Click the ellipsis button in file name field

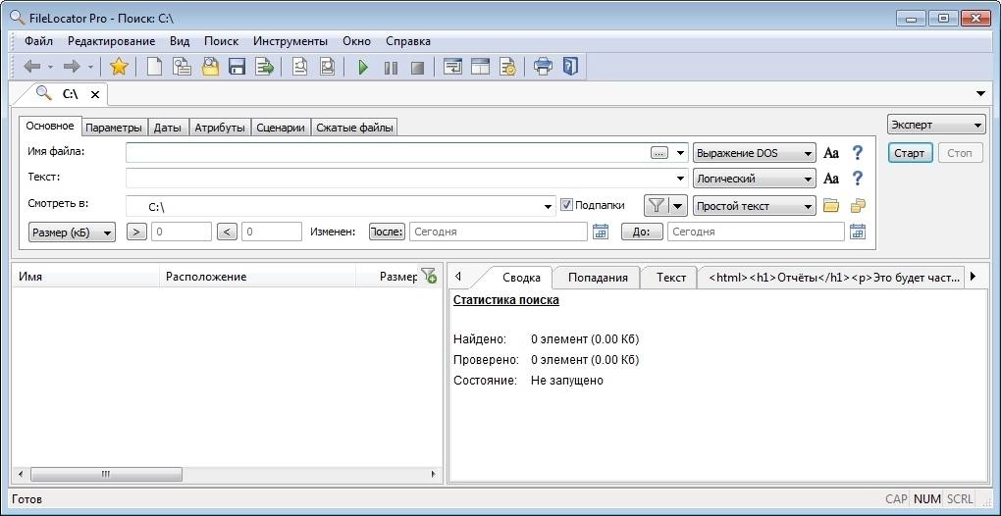click(659, 153)
